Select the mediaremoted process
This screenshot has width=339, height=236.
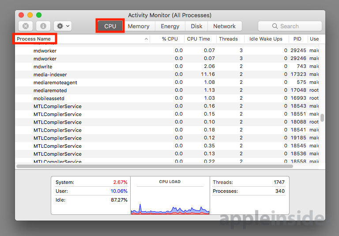167,90
